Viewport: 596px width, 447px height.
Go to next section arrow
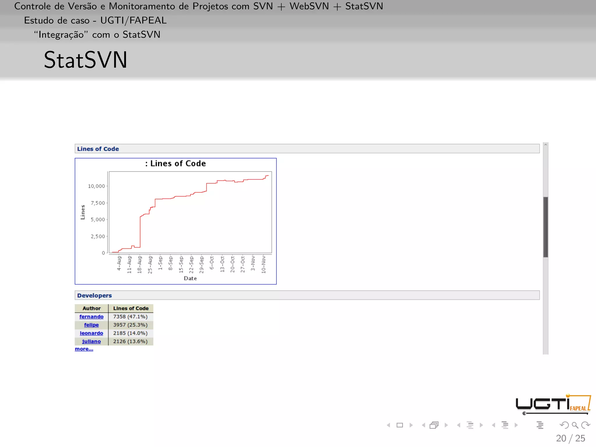click(x=516, y=425)
